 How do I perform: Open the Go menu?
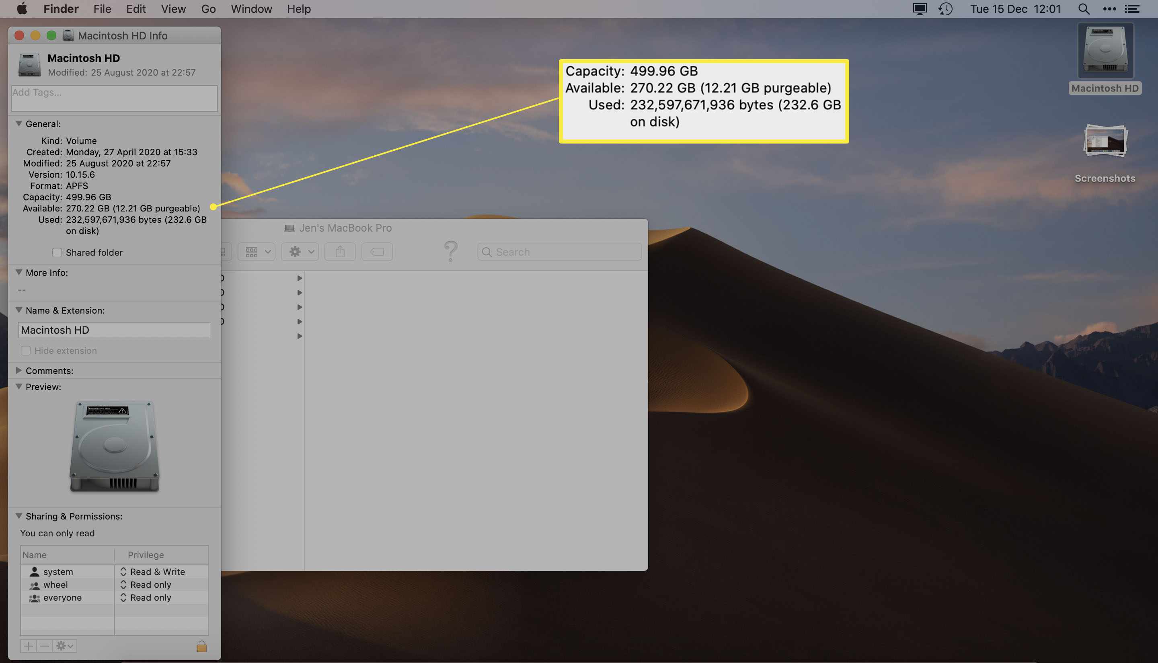pos(208,9)
